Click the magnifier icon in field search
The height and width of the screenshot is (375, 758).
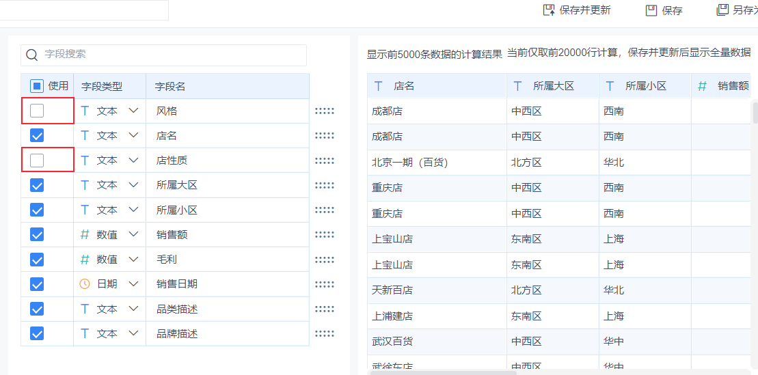[x=32, y=55]
